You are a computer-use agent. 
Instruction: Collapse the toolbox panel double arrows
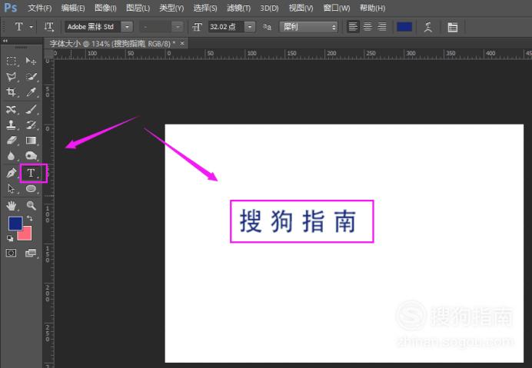[5, 41]
